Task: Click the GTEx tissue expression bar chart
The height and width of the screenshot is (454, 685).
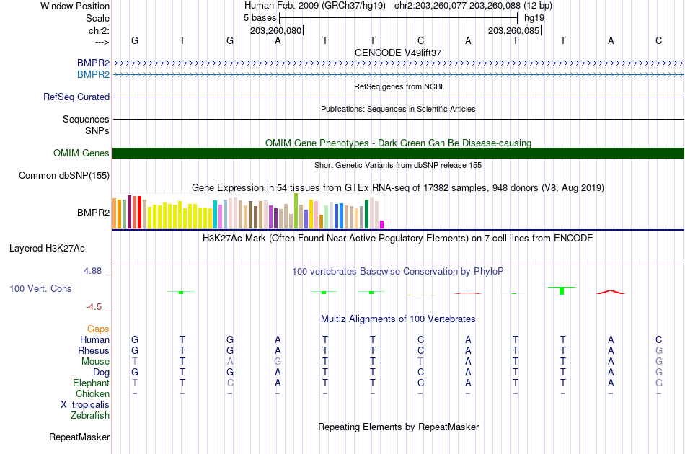Action: click(x=248, y=211)
